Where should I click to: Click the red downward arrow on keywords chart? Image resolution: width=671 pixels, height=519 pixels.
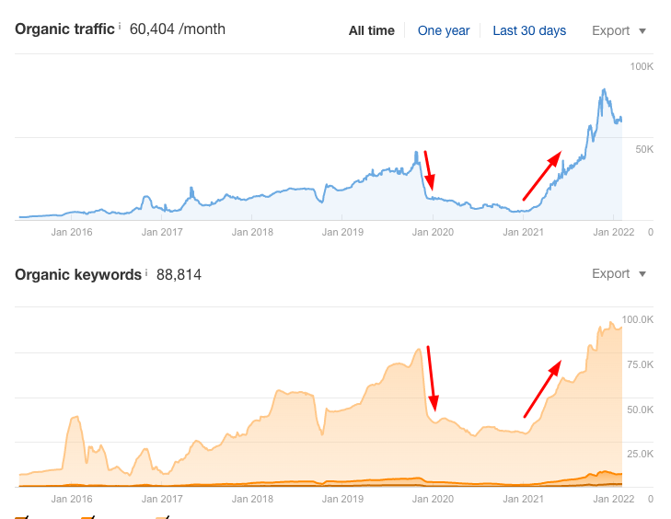pos(432,378)
